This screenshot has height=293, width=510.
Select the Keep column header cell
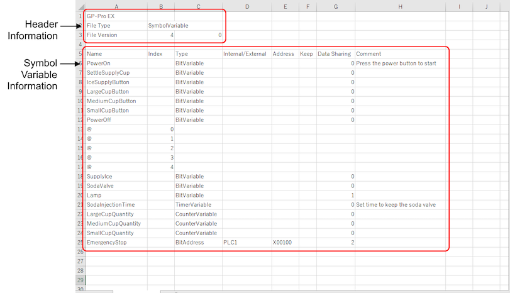[306, 54]
